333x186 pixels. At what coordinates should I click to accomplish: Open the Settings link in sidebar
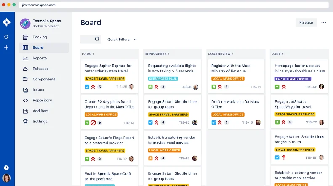tap(40, 121)
